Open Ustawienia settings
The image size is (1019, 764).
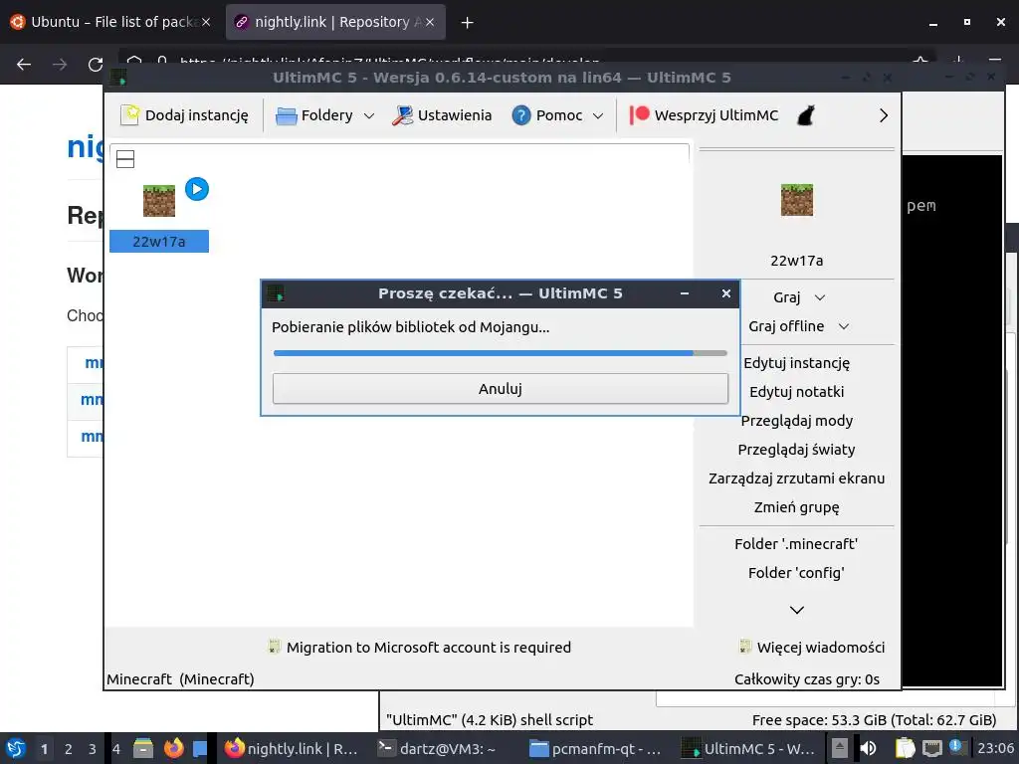pos(442,115)
